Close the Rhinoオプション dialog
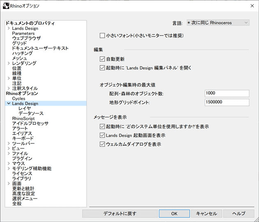This screenshot has width=259, height=222. pos(252,6)
